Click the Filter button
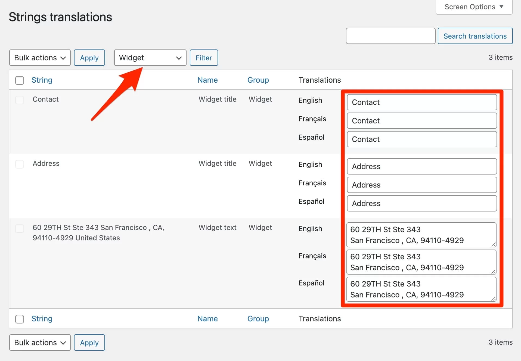The height and width of the screenshot is (361, 521). (x=204, y=58)
